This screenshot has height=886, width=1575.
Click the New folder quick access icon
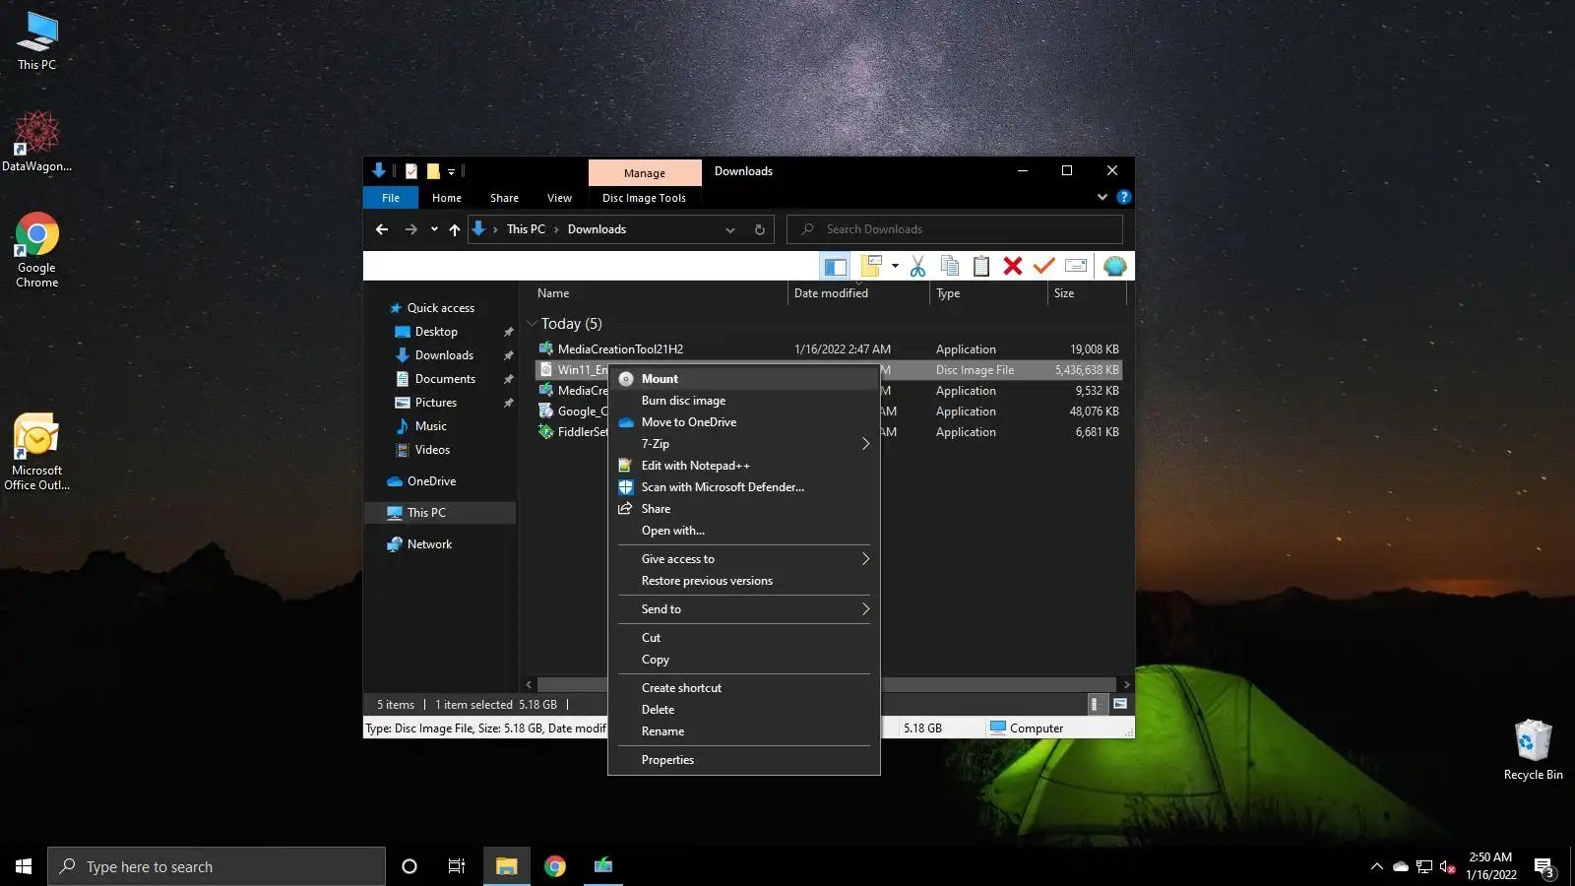click(x=433, y=171)
